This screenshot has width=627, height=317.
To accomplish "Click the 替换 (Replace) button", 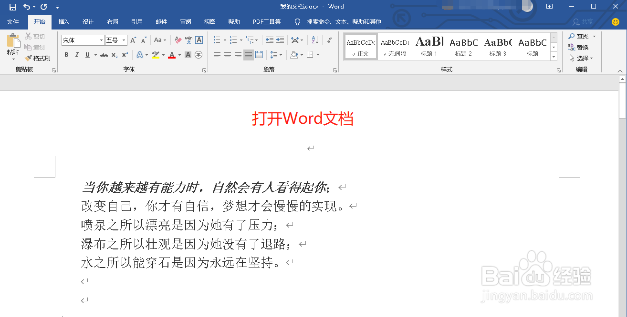I will point(581,47).
